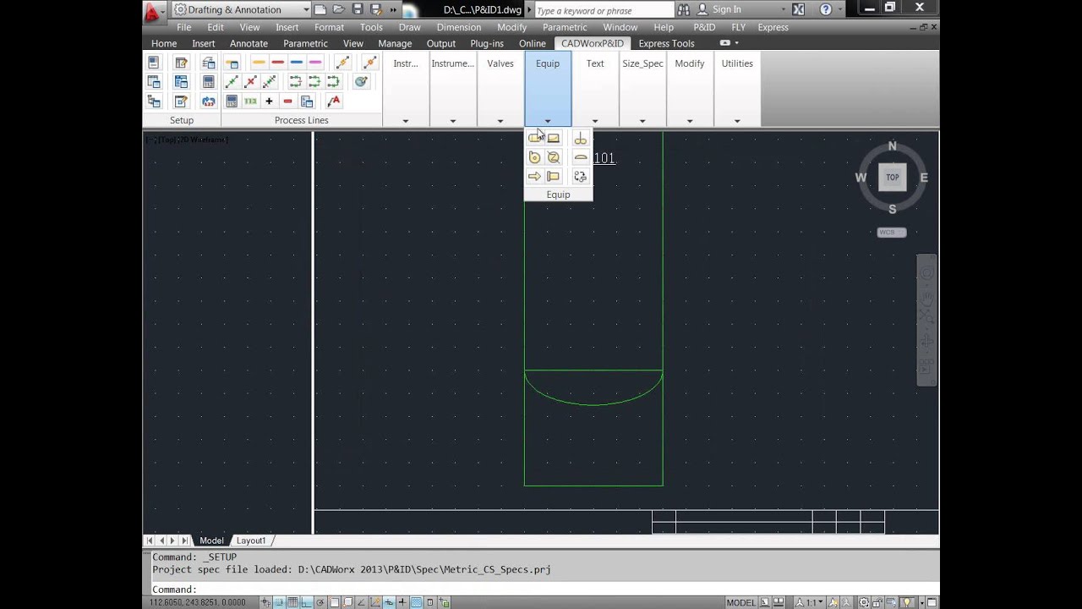
Task: Click the red letter A line text icon
Action: (334, 101)
